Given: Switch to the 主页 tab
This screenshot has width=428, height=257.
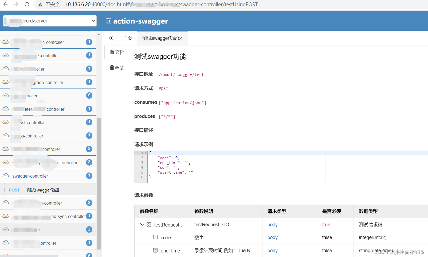Looking at the screenshot, I should pyautogui.click(x=127, y=38).
